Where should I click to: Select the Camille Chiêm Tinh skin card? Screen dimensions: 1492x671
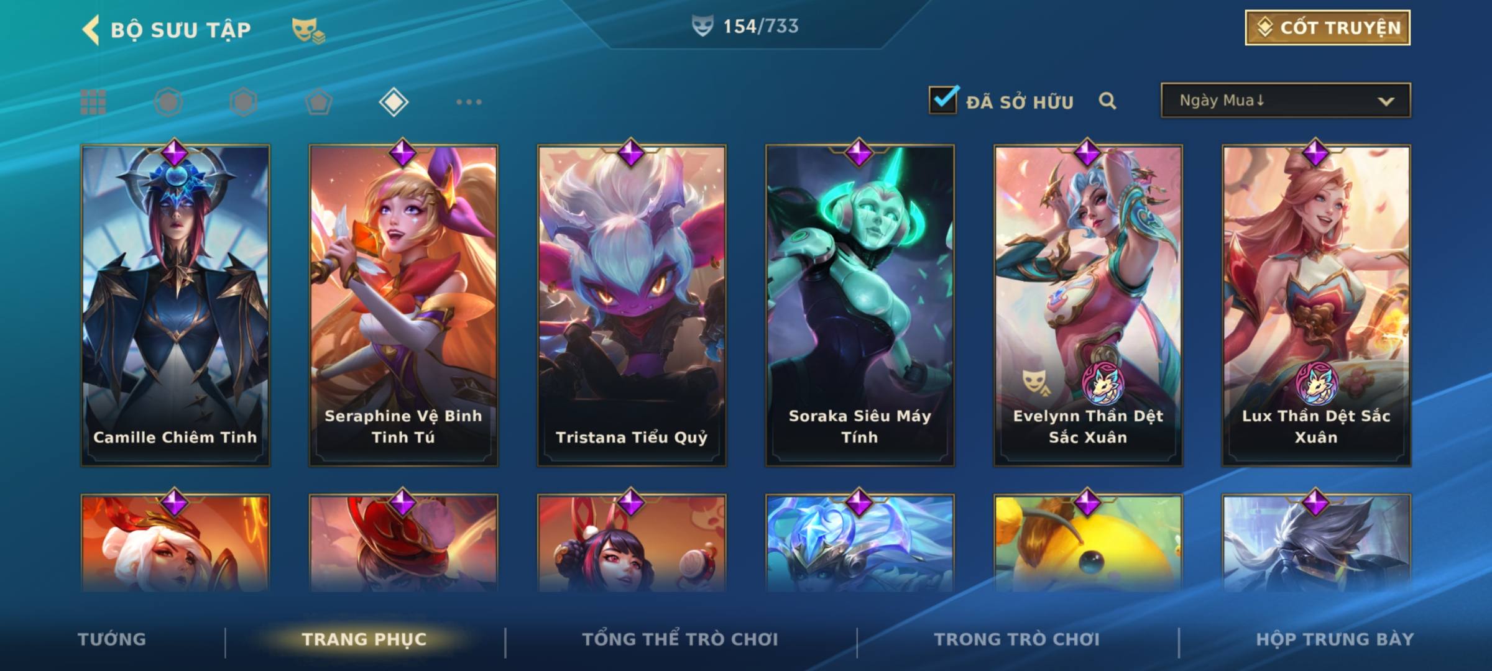coord(175,306)
